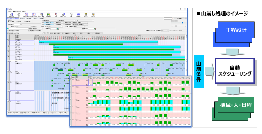Click the magnifier icon beside 機械GRID field
The width and height of the screenshot is (262, 134).
(x=58, y=29)
